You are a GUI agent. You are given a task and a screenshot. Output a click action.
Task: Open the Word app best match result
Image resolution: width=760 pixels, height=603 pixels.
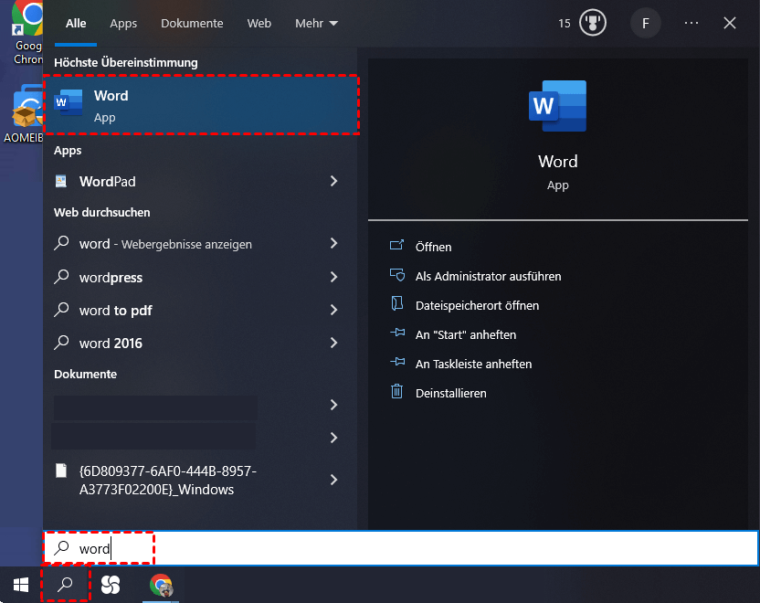[201, 105]
